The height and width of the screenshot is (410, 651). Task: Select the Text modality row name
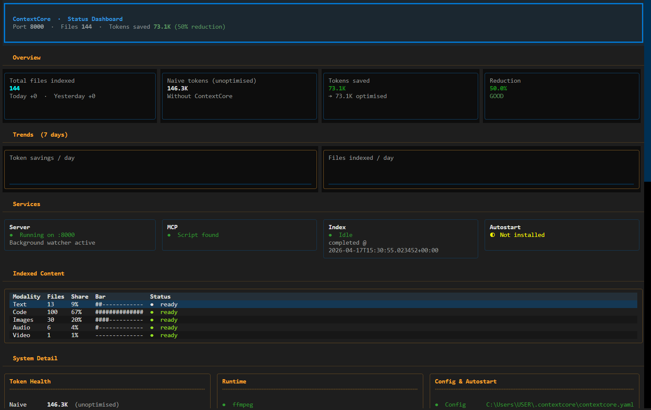20,304
